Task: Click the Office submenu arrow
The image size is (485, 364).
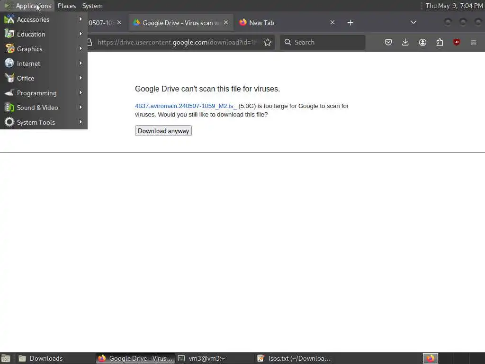Action: click(x=81, y=78)
